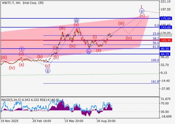175x124 pixels.
Task: Select the Fibonacci 23.6 level label
Action: [x=156, y=34]
